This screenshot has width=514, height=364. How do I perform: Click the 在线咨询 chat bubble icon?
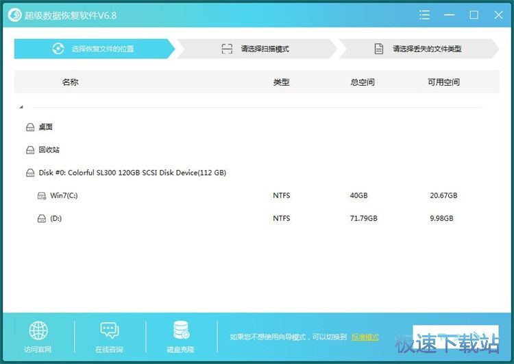(109, 331)
